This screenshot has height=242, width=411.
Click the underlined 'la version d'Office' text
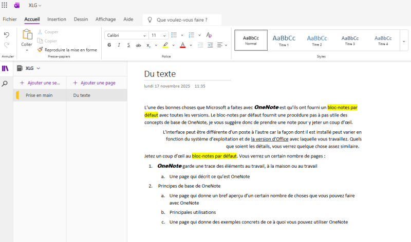pyautogui.click(x=270, y=139)
